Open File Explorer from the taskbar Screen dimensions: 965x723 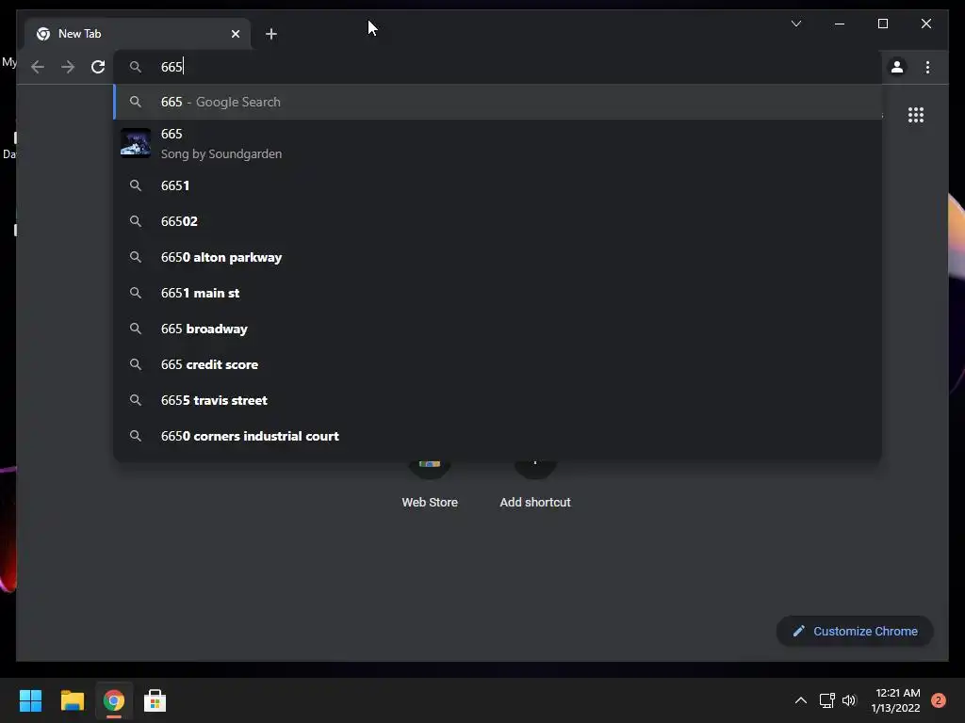tap(72, 700)
